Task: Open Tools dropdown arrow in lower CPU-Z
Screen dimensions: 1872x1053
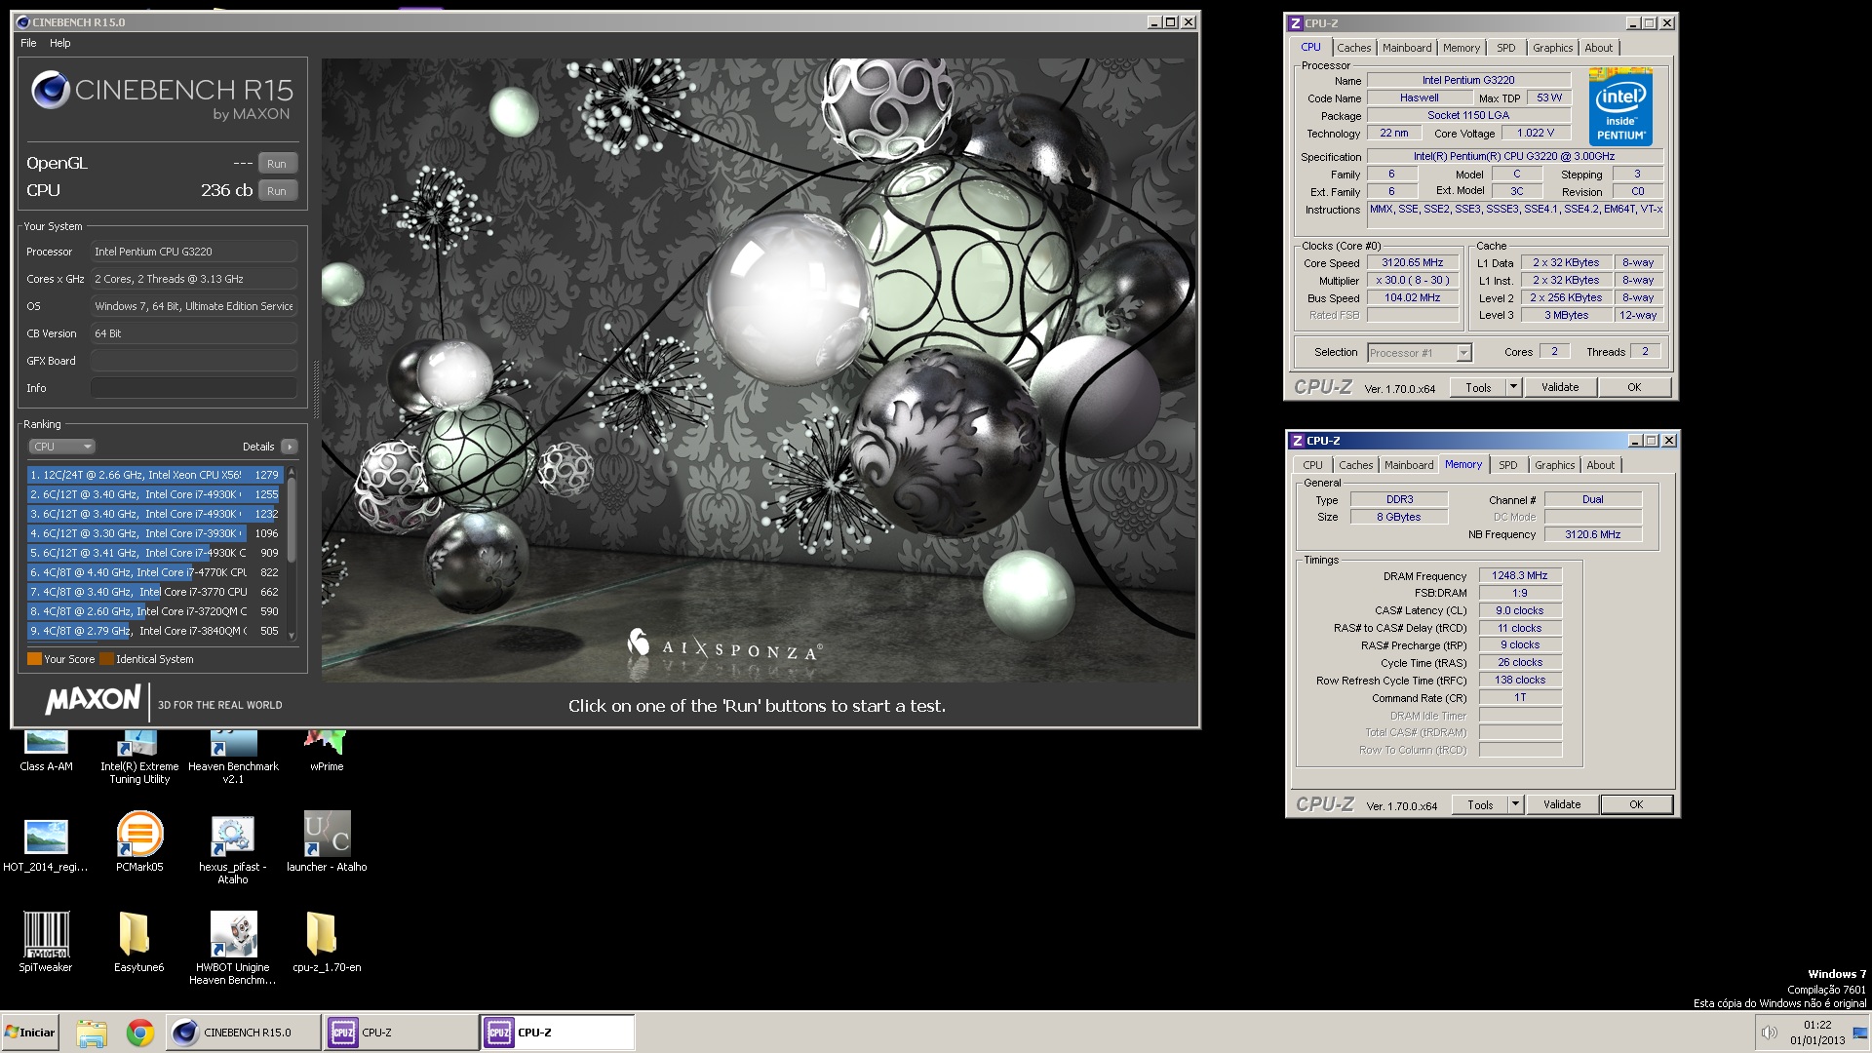Action: click(x=1515, y=804)
